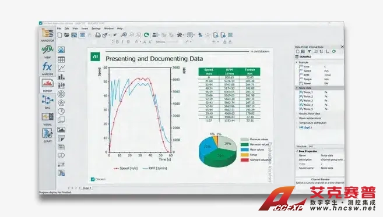The width and height of the screenshot is (383, 217).
Task: Toggle italic formatting
Action: click(122, 42)
